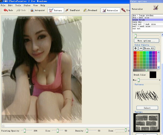Choose 'very wet - med. size' preset
163x135 pixels.
click(148, 24)
